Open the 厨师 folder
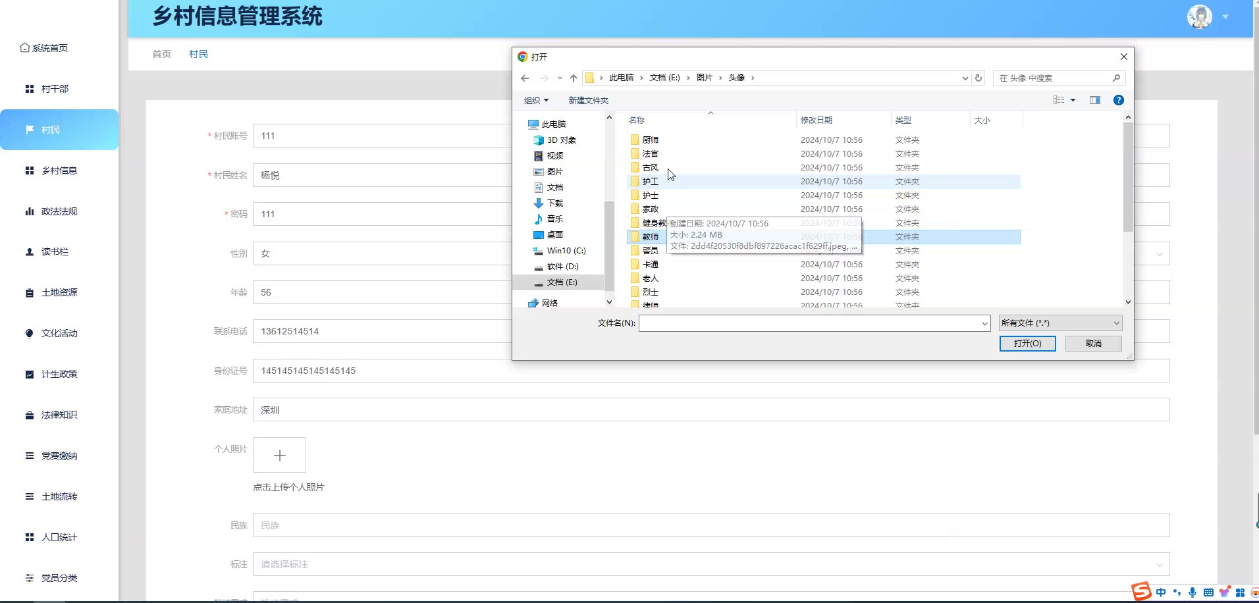Screen dimensions: 1259x603 point(650,140)
